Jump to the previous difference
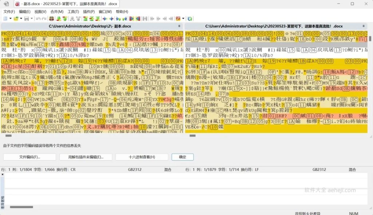This screenshot has width=373, height=215. coord(64,18)
